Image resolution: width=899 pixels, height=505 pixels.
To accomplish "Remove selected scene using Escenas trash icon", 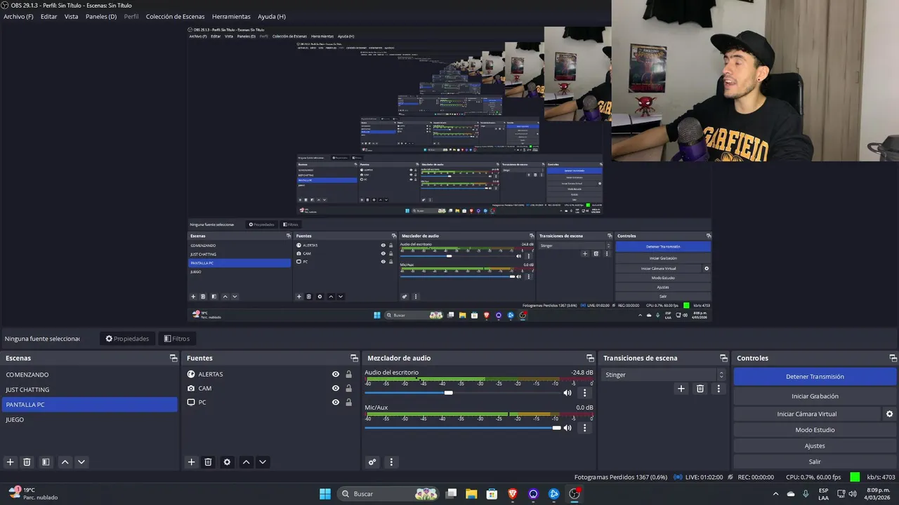I will tap(27, 462).
